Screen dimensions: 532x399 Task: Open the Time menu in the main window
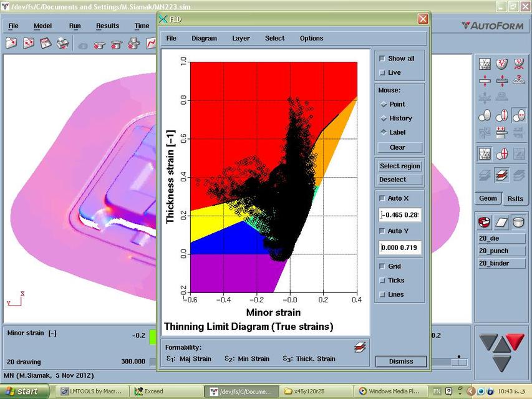pyautogui.click(x=142, y=26)
